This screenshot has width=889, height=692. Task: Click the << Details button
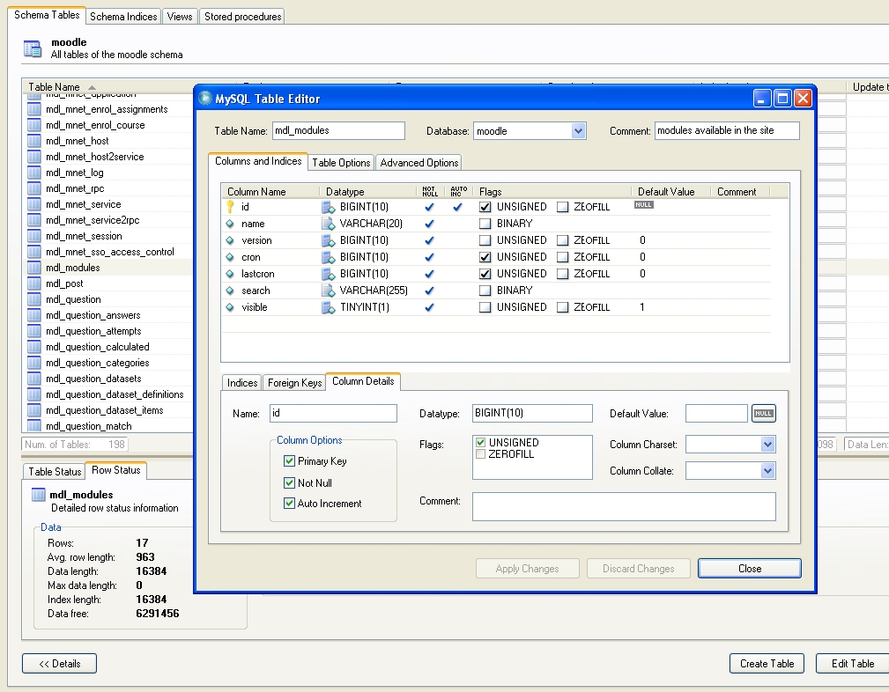coord(60,664)
